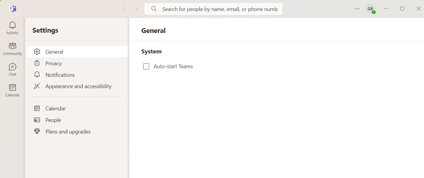Click the people search input field
The image size is (424, 178).
pos(213,9)
